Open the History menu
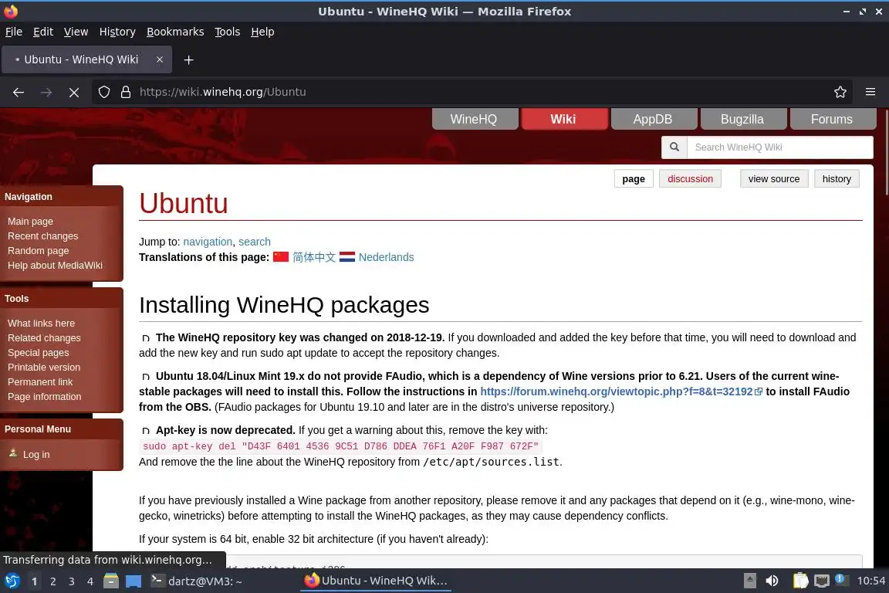889x593 pixels. [117, 32]
